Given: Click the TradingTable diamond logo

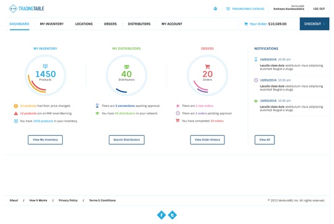Looking at the screenshot, I should pos(13,9).
